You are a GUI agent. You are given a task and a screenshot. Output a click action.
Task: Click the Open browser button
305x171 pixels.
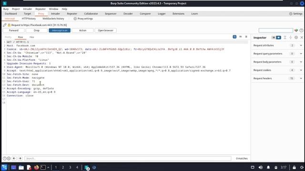(106, 30)
